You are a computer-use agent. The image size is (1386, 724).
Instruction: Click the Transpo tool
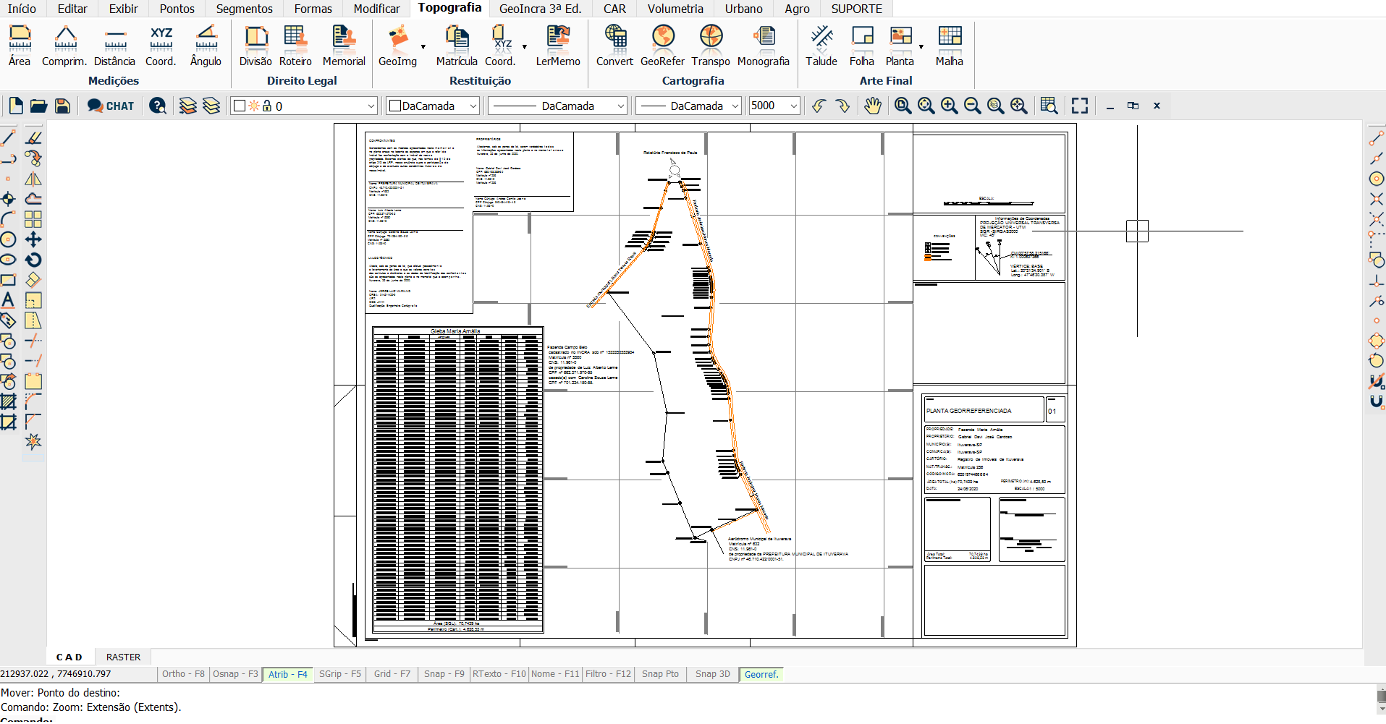711,46
